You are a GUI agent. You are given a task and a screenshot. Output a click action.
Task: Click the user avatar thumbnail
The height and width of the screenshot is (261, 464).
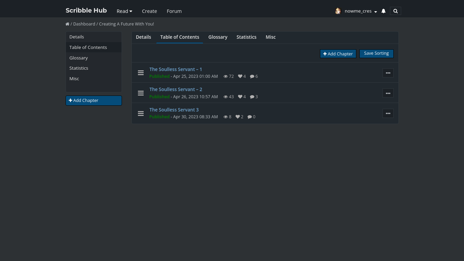pyautogui.click(x=338, y=11)
